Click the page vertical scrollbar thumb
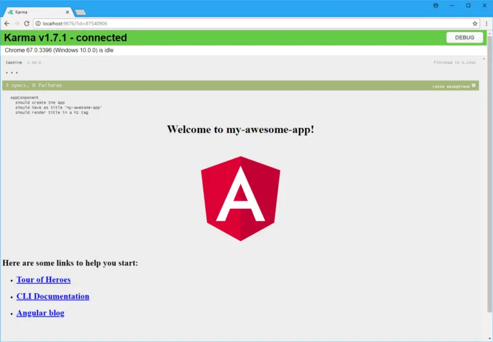Screen dimensions: 493x342 [489, 174]
